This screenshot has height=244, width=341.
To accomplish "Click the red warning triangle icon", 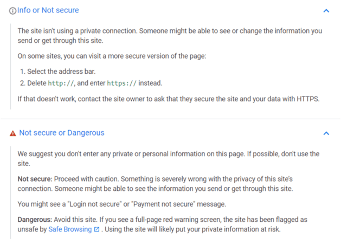I will click(x=13, y=133).
